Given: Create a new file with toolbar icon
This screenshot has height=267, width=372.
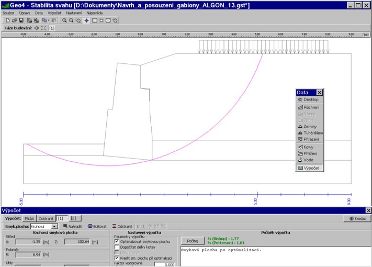Looking at the screenshot, I should (8, 20).
